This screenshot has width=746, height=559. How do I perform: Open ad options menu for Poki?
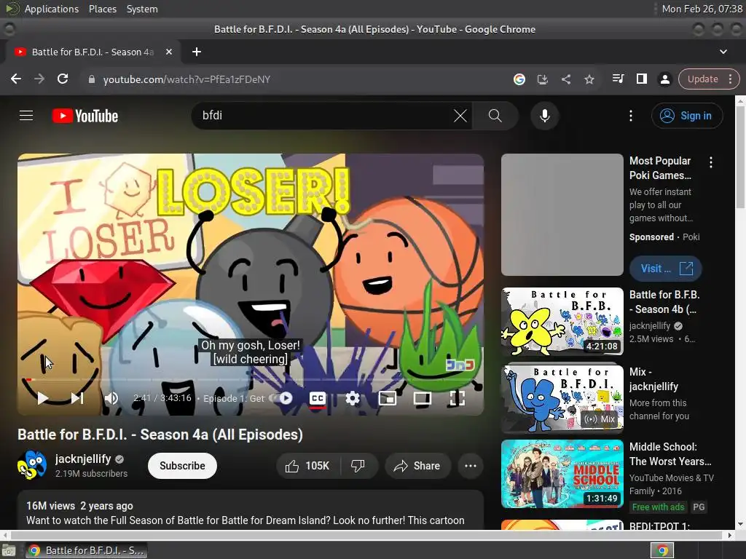coord(711,162)
